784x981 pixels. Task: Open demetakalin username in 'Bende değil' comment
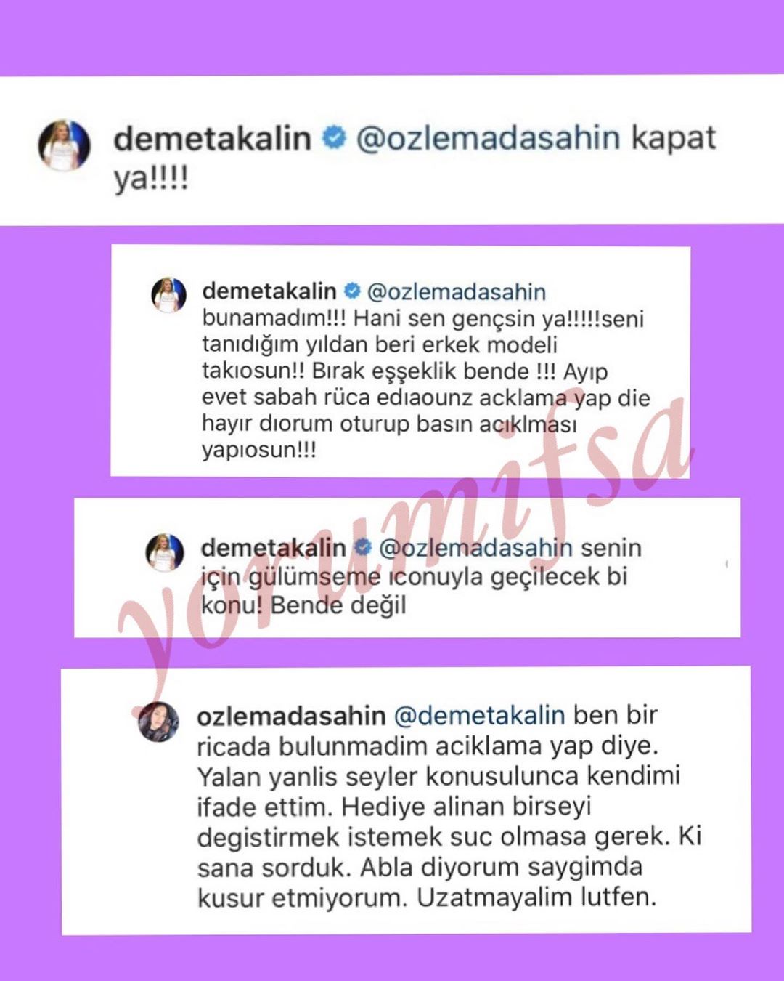tap(274, 547)
